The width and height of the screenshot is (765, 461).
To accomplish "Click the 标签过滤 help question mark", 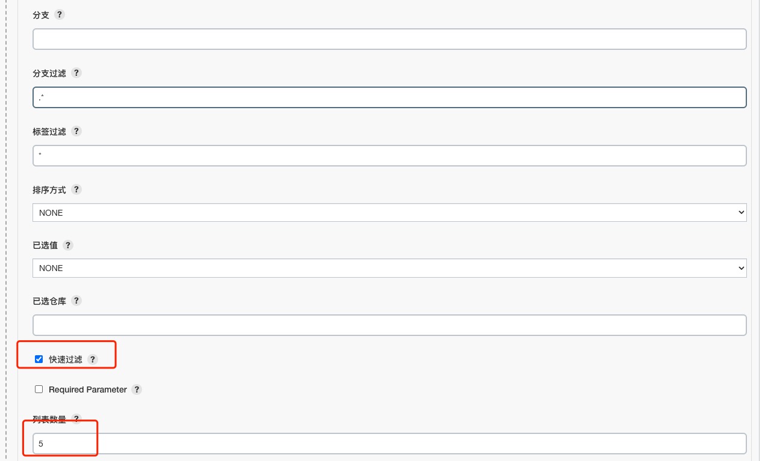I will coord(76,131).
